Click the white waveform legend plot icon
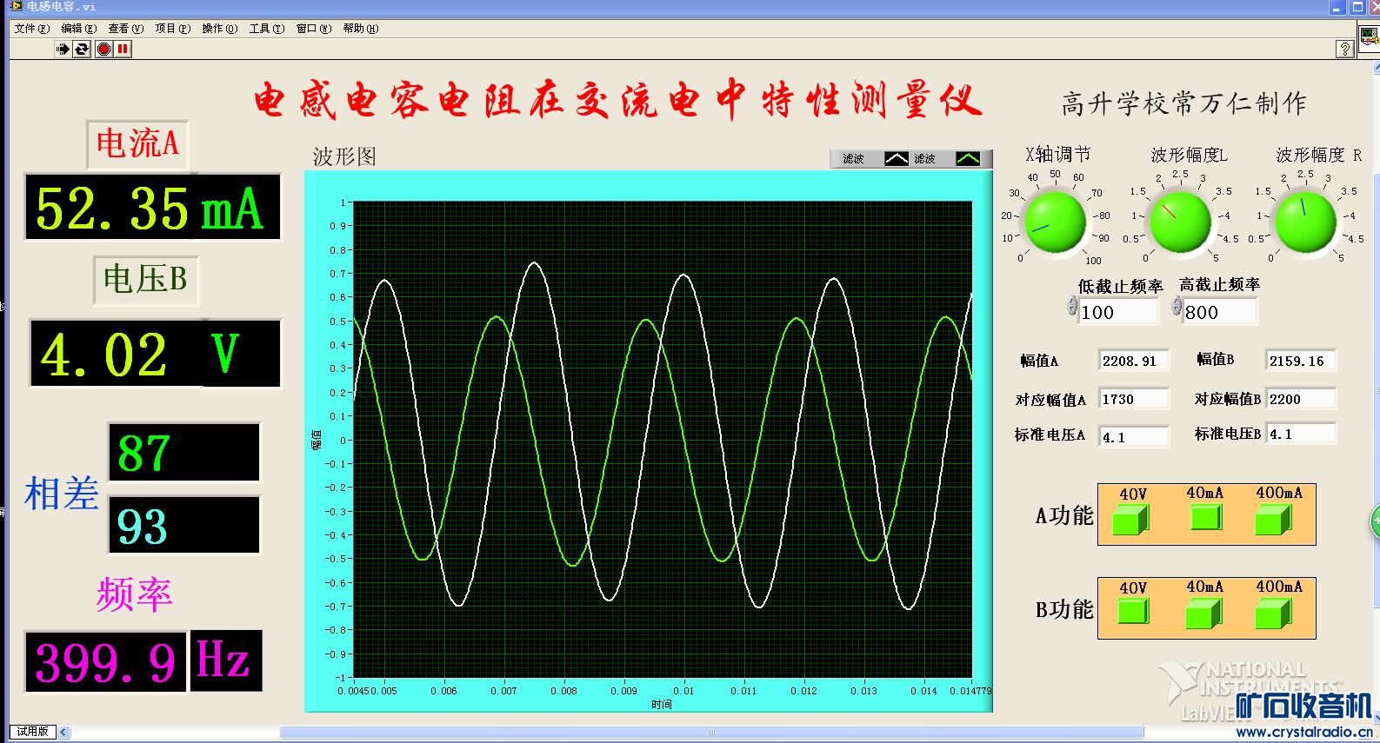1380x743 pixels. point(896,159)
